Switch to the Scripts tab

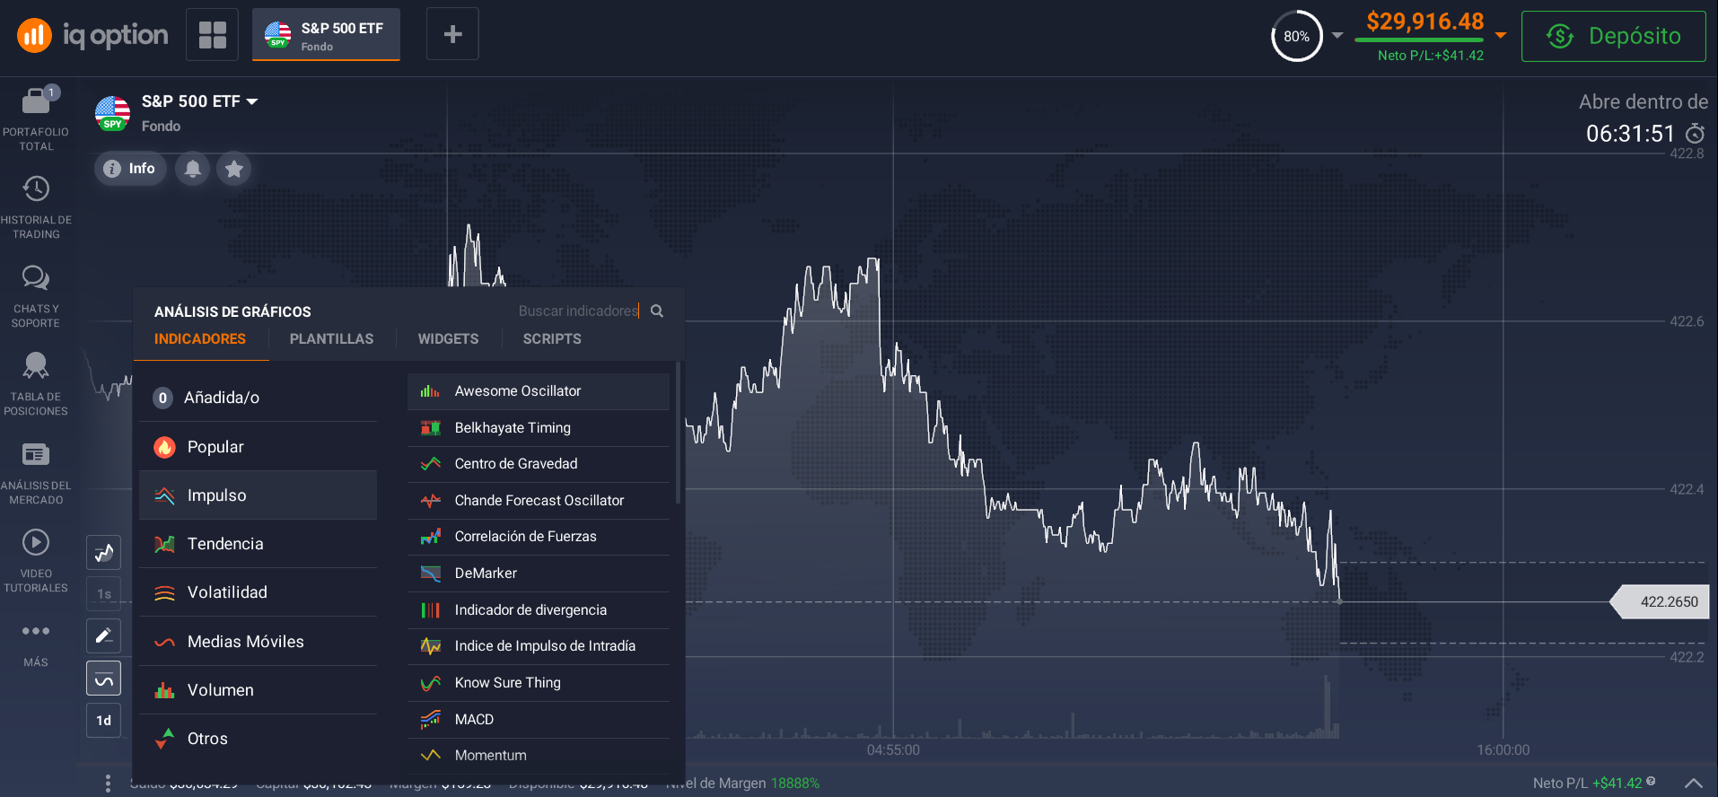pos(552,339)
